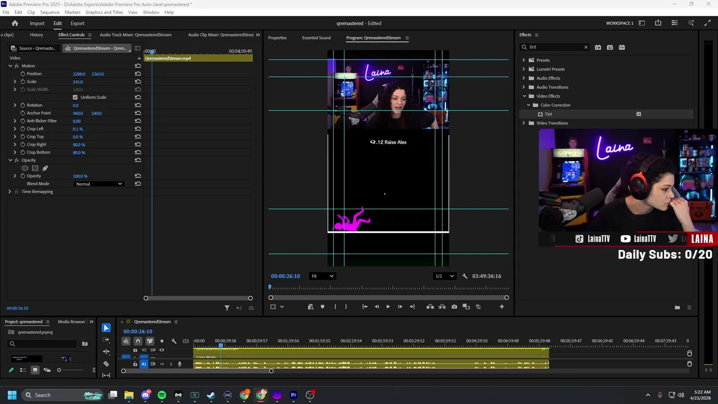Click Mark Out bracket in Program monitor
The height and width of the screenshot is (404, 718).
pos(346,306)
